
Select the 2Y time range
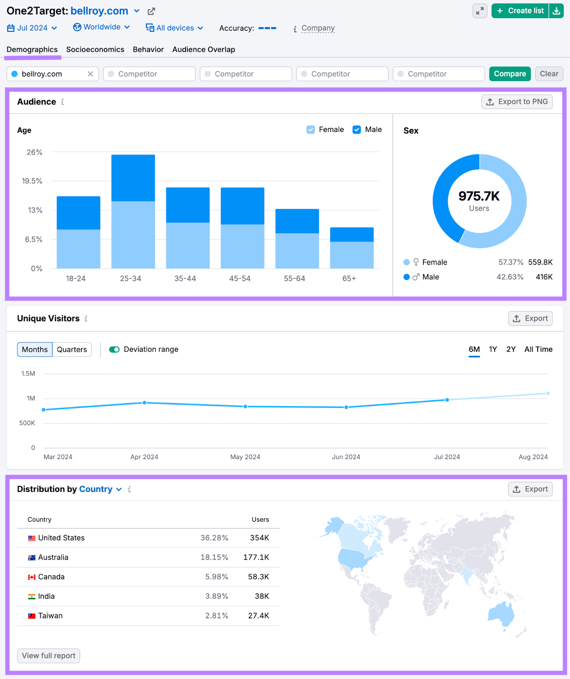pyautogui.click(x=511, y=349)
